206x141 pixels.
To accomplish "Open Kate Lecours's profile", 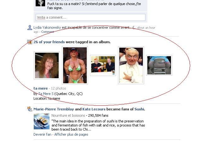I will (x=94, y=109).
